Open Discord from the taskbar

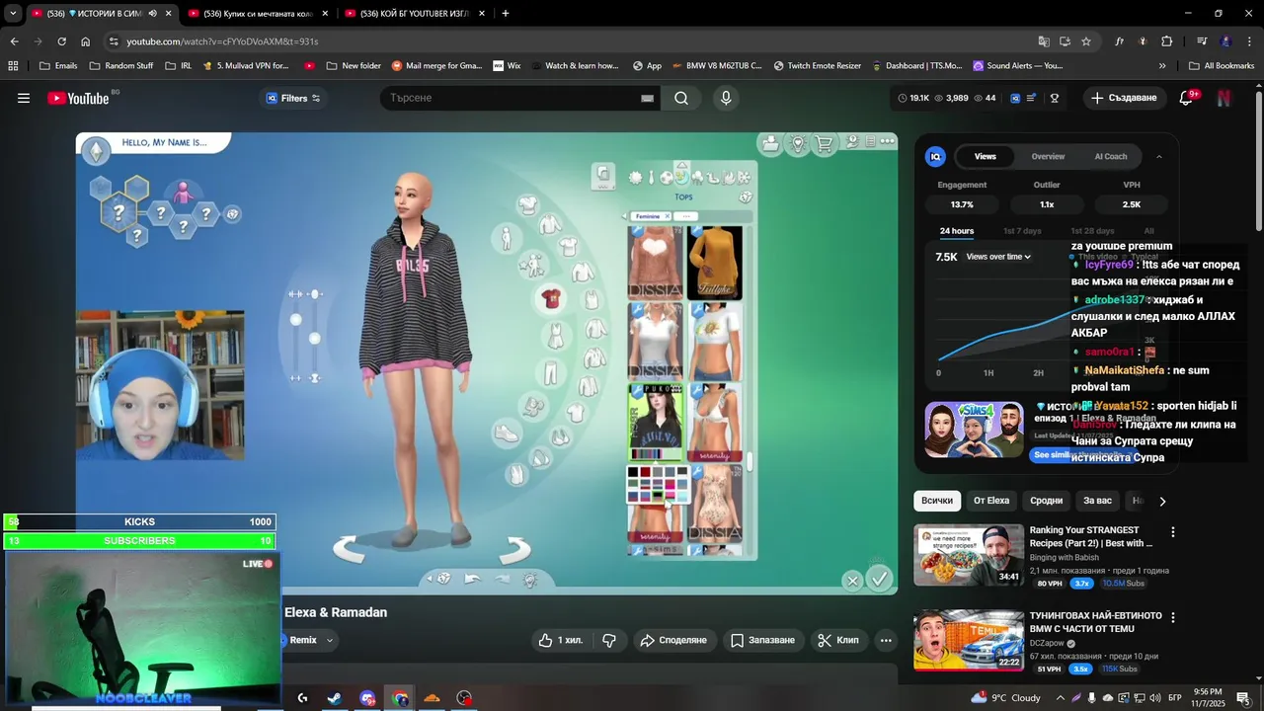point(367,698)
